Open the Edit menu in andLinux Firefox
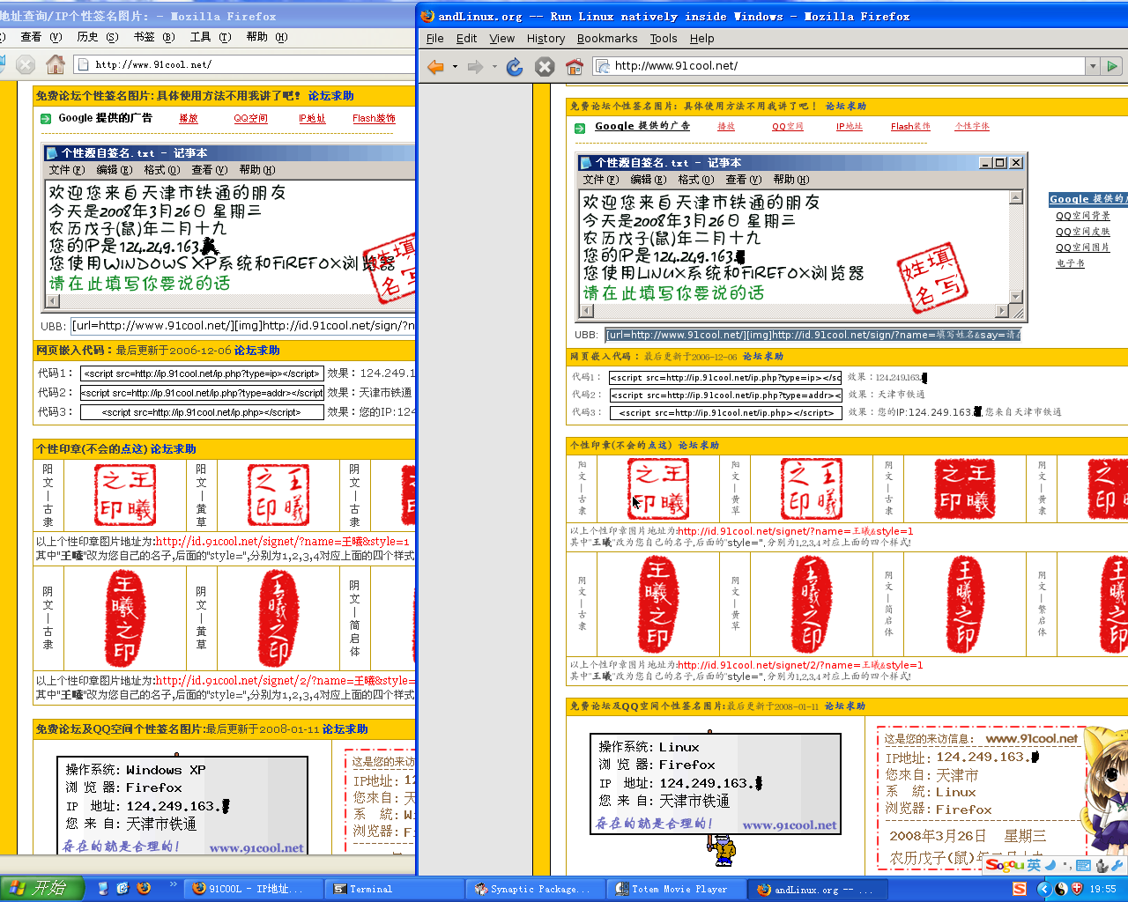 (466, 39)
